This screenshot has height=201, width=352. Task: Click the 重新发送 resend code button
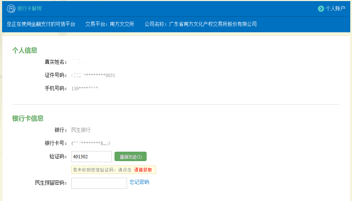(131, 157)
